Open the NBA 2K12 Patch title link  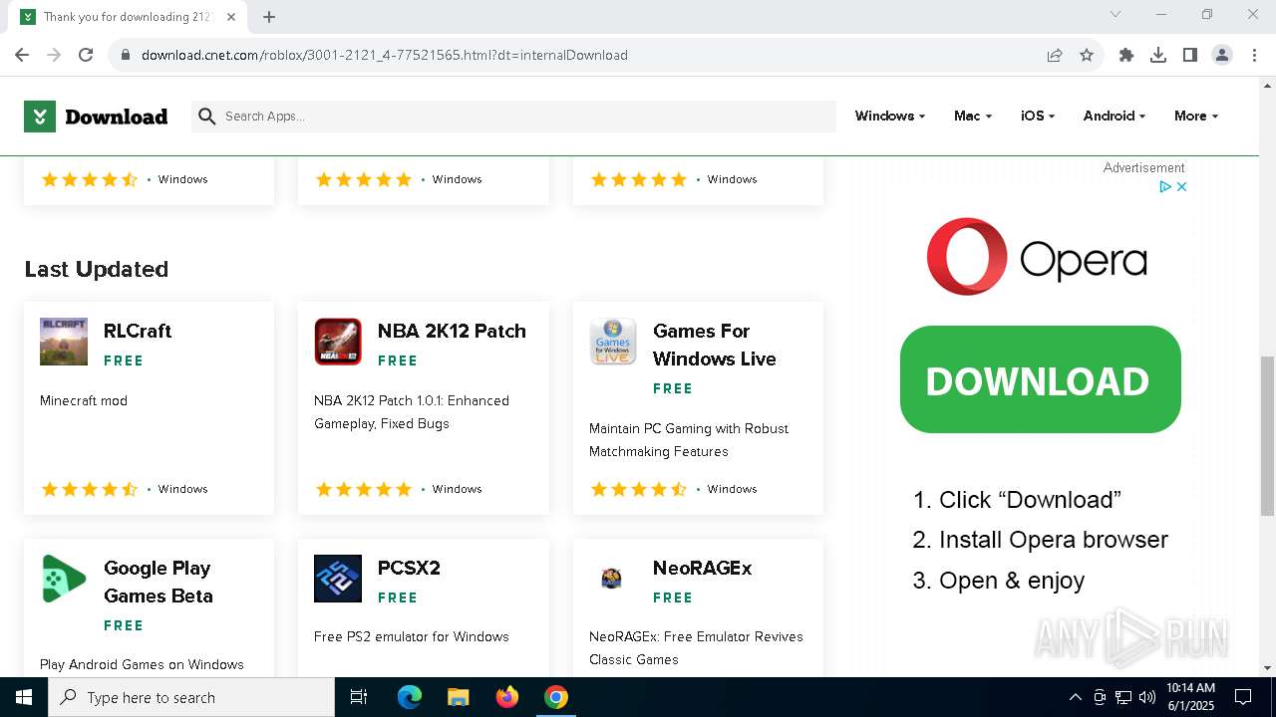click(x=452, y=331)
